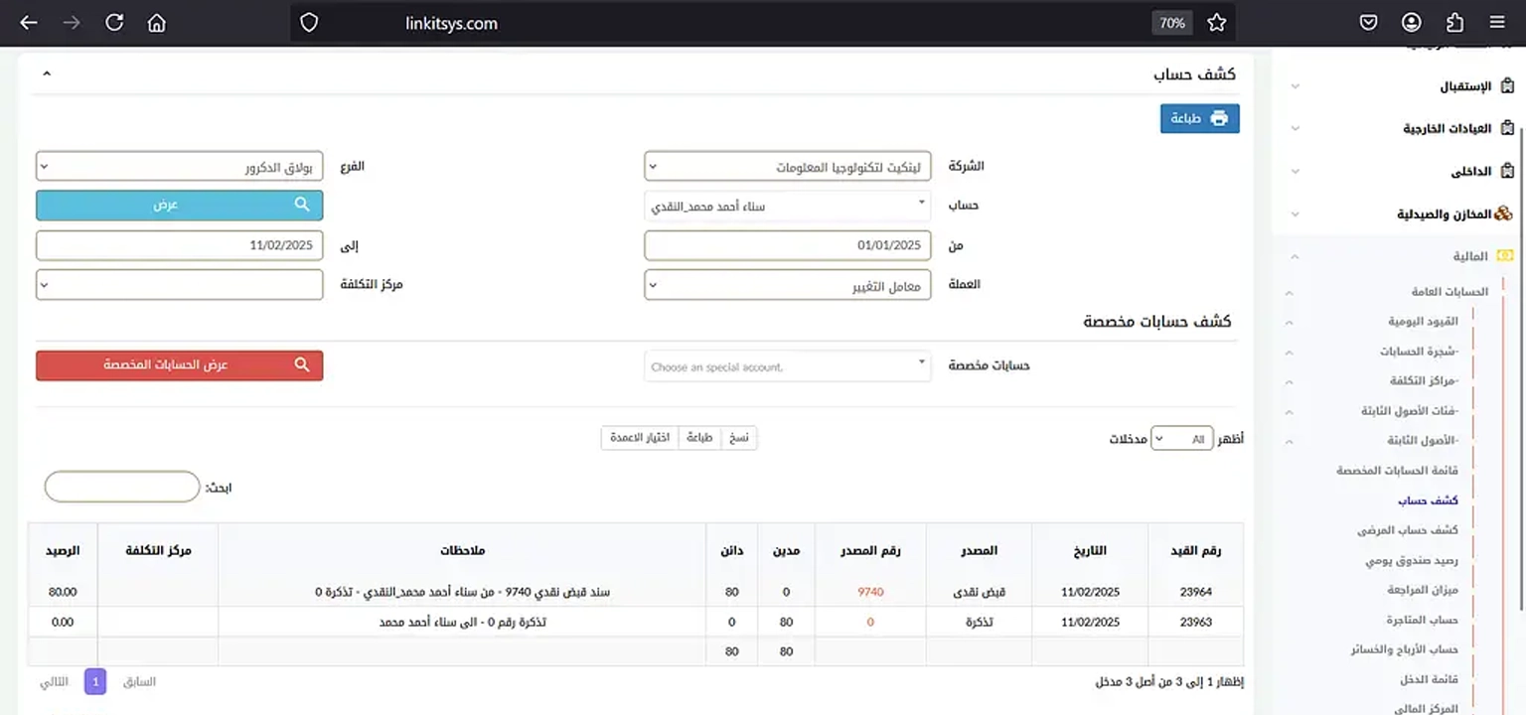Open the الشركة company dropdown

pos(787,166)
